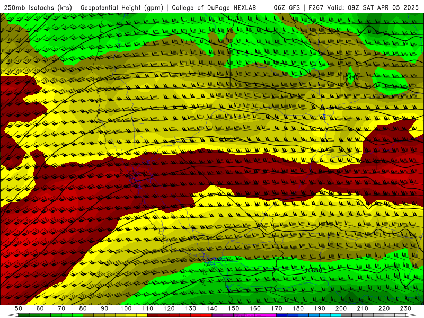424x318 pixels.
Task: Click the '06Z GFS' model run label
Action: click(287, 8)
